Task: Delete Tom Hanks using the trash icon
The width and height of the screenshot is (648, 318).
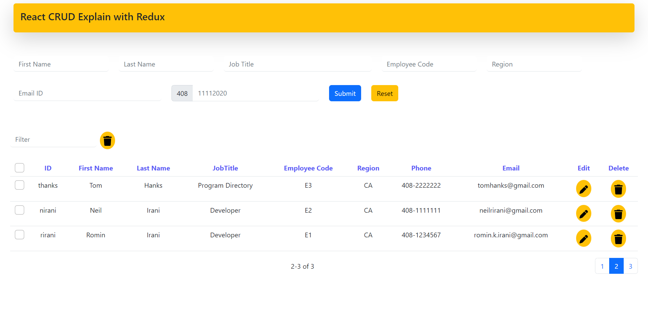Action: [x=618, y=189]
